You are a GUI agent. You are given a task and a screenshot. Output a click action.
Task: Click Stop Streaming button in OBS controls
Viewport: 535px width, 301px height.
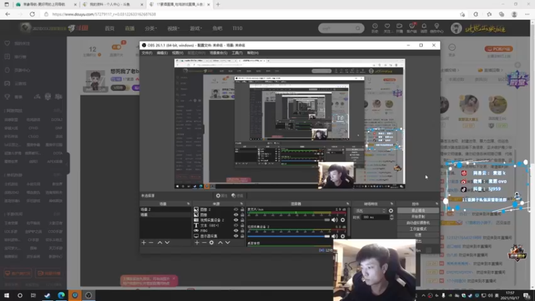418,211
